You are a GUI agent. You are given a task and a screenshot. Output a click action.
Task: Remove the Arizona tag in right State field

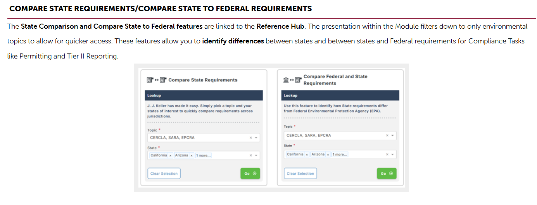328,154
